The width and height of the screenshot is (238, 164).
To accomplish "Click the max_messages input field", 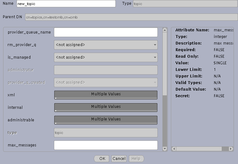I will pos(106,145).
